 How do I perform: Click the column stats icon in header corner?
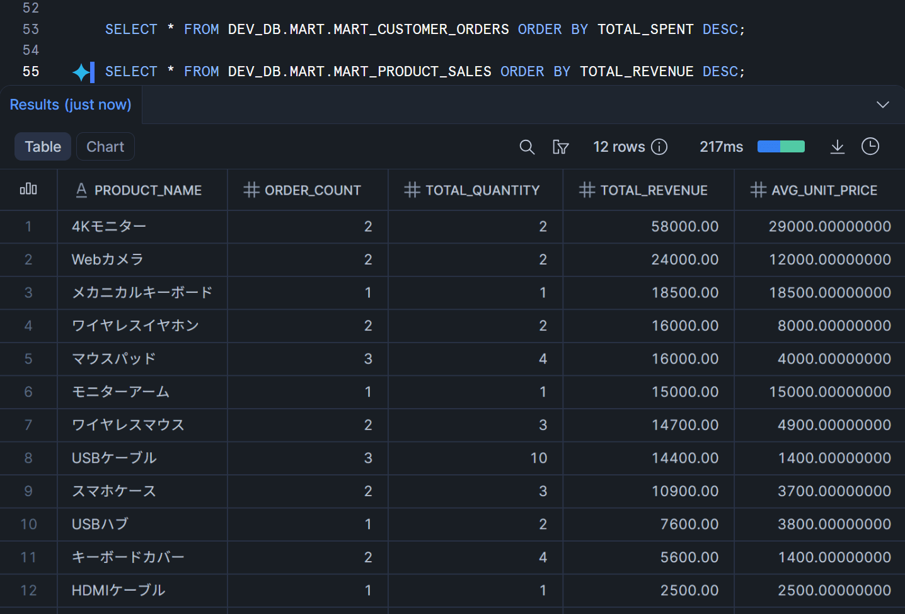28,190
